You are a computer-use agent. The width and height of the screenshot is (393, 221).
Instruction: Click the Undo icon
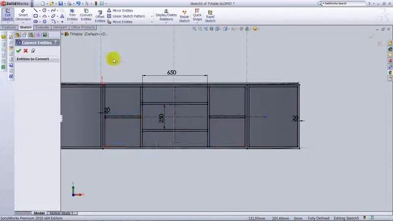(x=79, y=4)
